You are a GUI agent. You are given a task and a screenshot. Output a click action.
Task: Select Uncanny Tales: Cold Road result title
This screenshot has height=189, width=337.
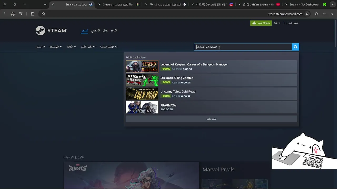(x=178, y=92)
